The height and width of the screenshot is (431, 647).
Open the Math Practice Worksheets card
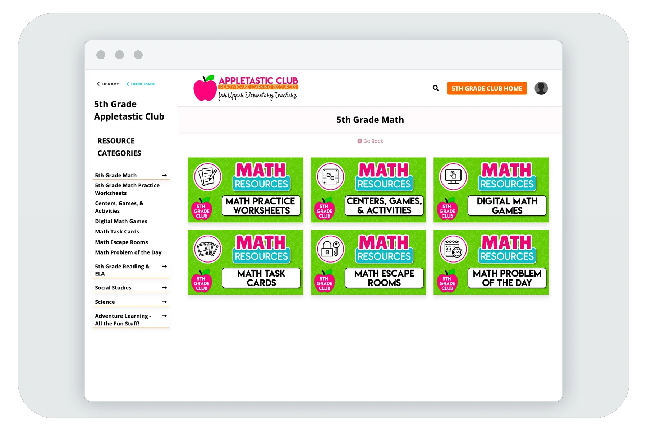[x=246, y=190]
